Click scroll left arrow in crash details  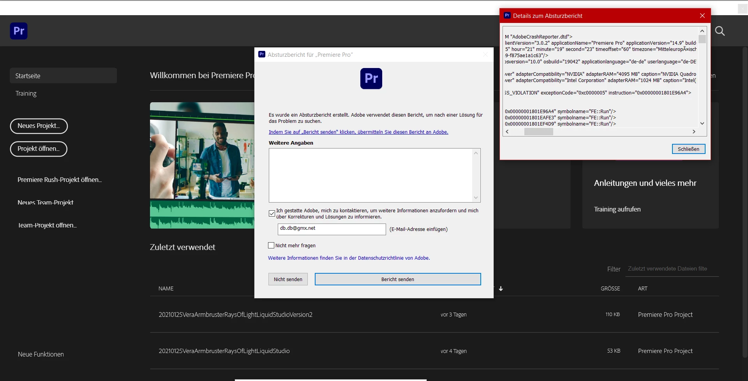(507, 132)
